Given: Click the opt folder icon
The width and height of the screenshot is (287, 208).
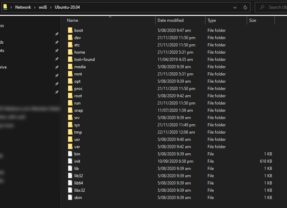Looking at the screenshot, I should (x=70, y=81).
